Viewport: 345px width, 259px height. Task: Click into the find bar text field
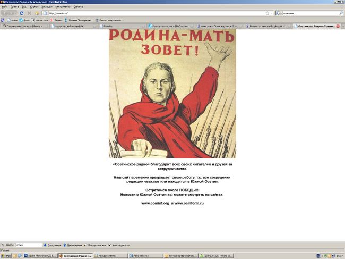pos(28,245)
